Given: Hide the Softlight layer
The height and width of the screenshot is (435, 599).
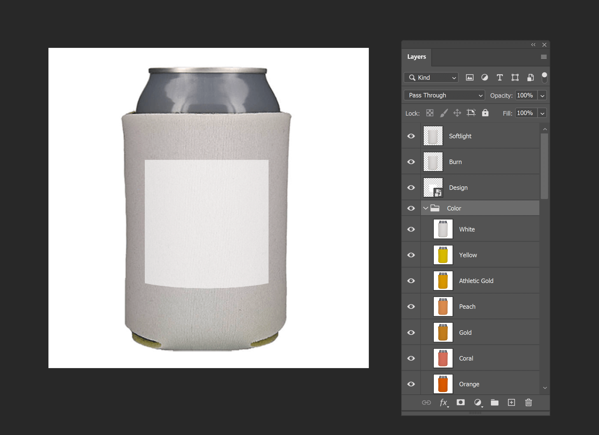Looking at the screenshot, I should coord(411,136).
